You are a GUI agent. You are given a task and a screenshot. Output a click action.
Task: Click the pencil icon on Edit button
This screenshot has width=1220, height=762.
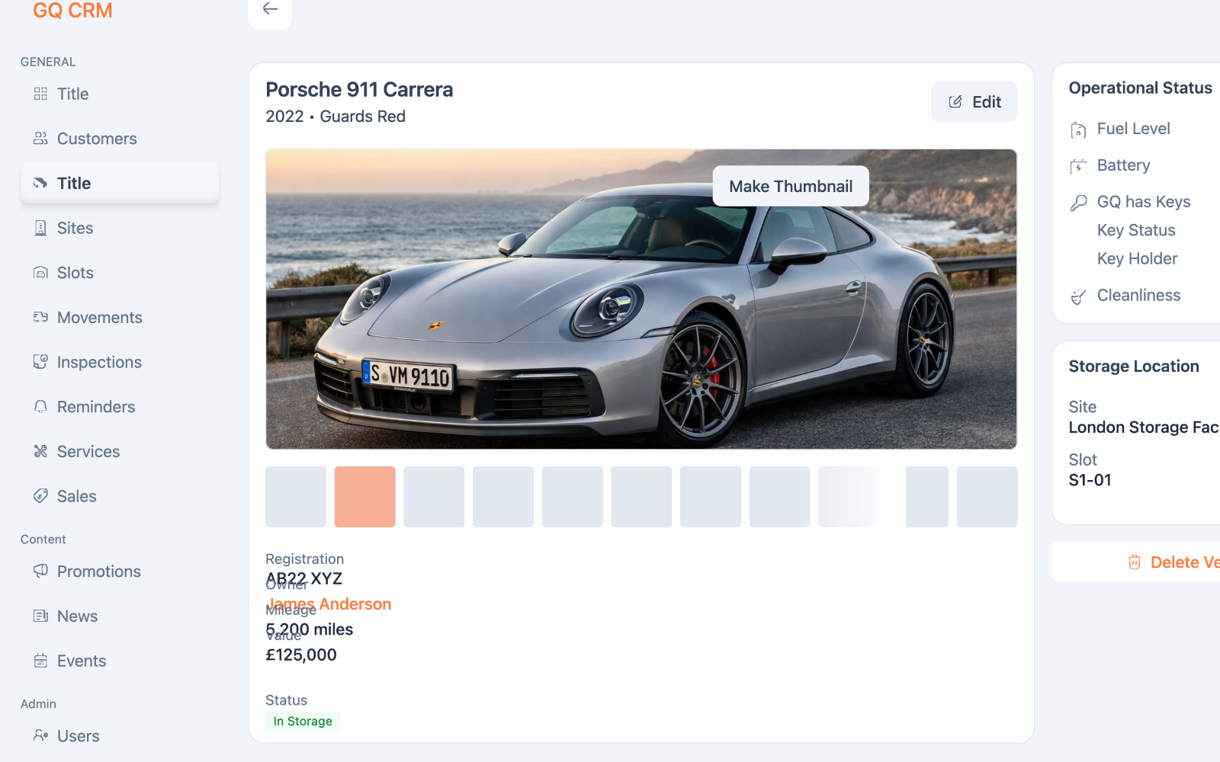pyautogui.click(x=955, y=102)
